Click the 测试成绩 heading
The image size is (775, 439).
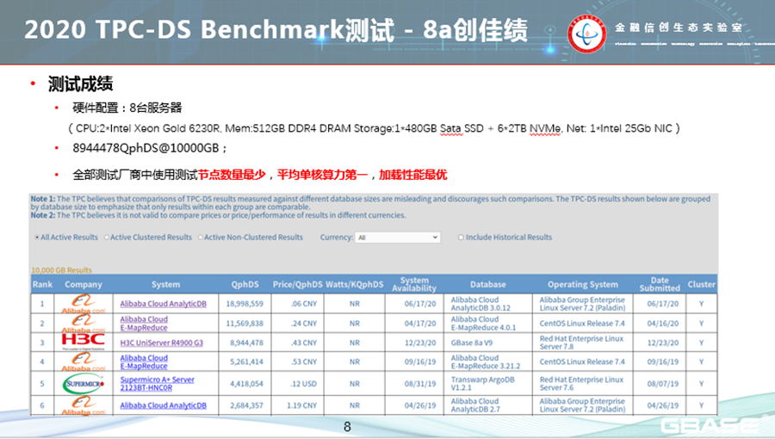80,84
